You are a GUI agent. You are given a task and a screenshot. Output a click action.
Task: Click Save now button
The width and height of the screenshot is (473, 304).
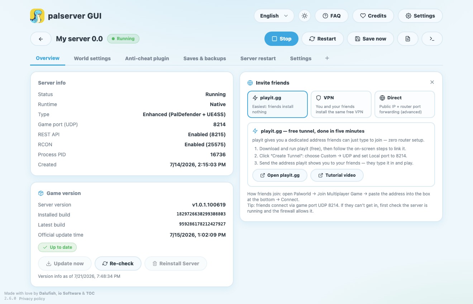[371, 39]
